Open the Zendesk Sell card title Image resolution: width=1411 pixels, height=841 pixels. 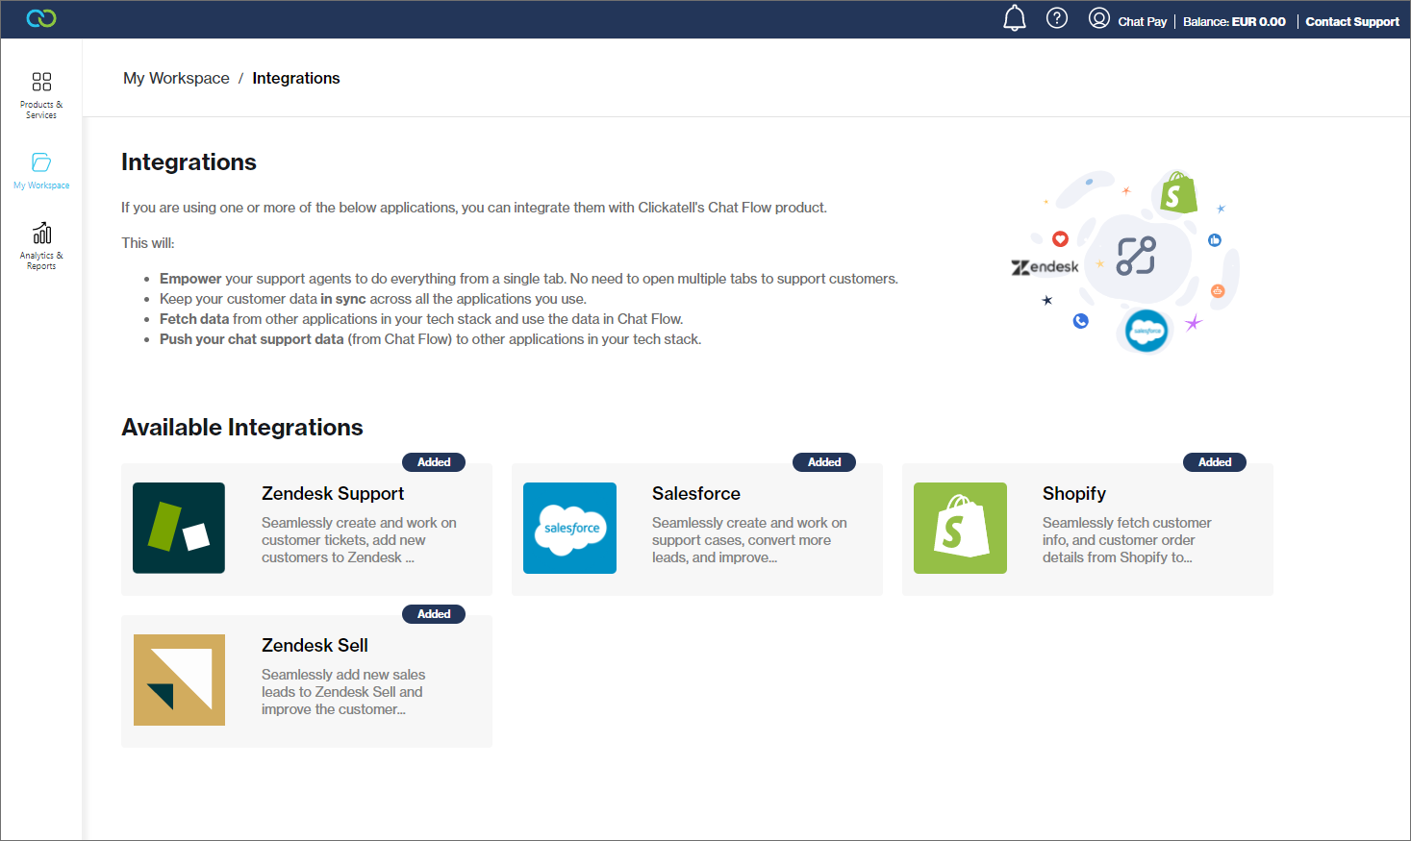[315, 645]
